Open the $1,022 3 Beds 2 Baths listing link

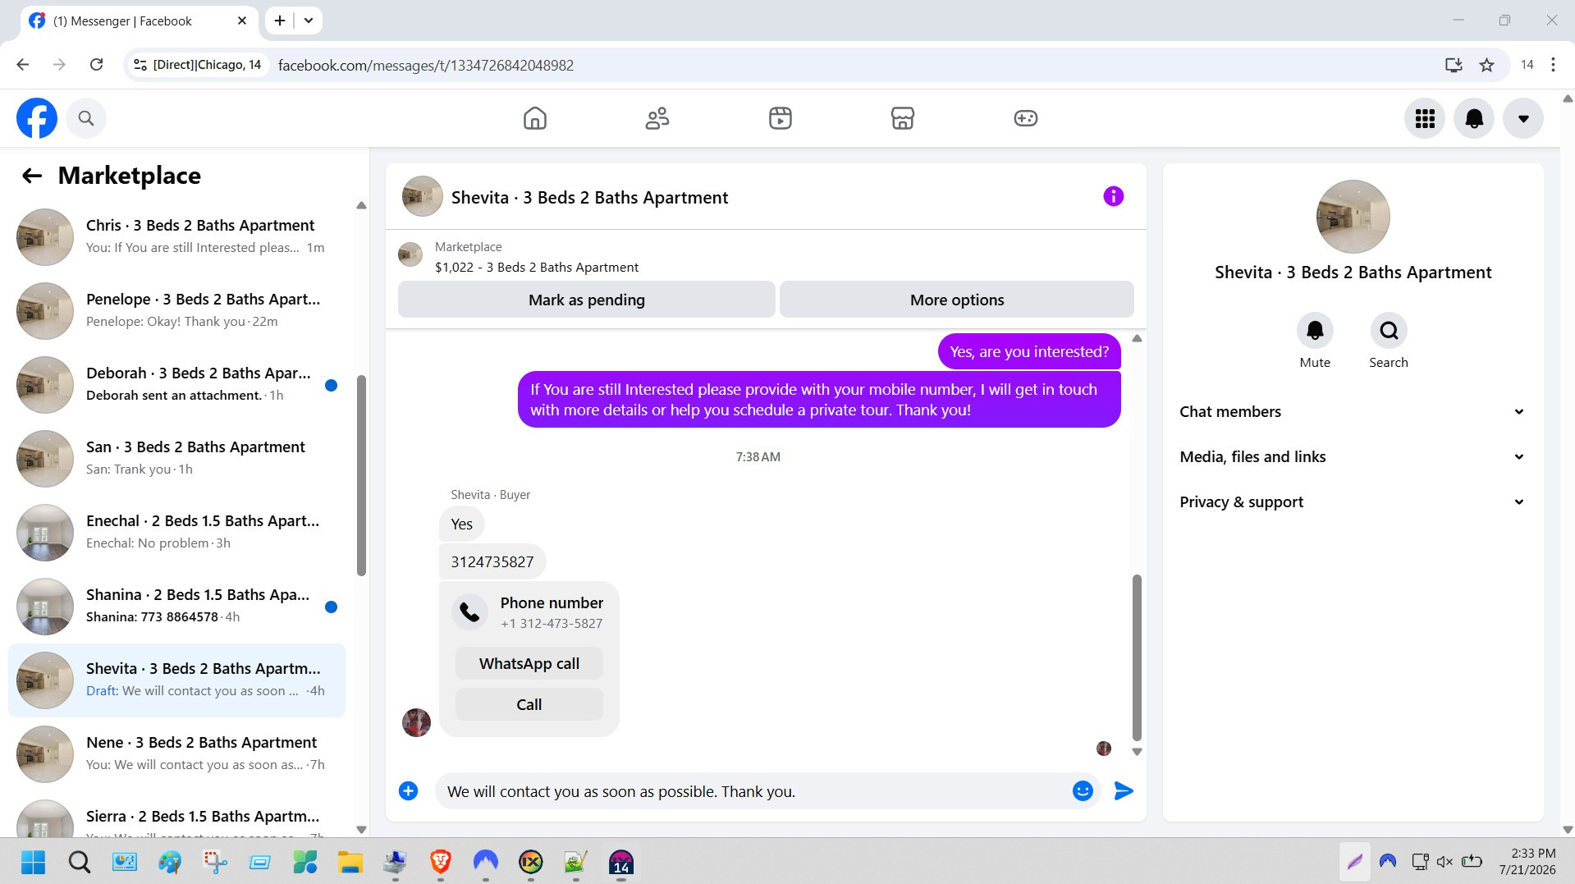pos(537,267)
